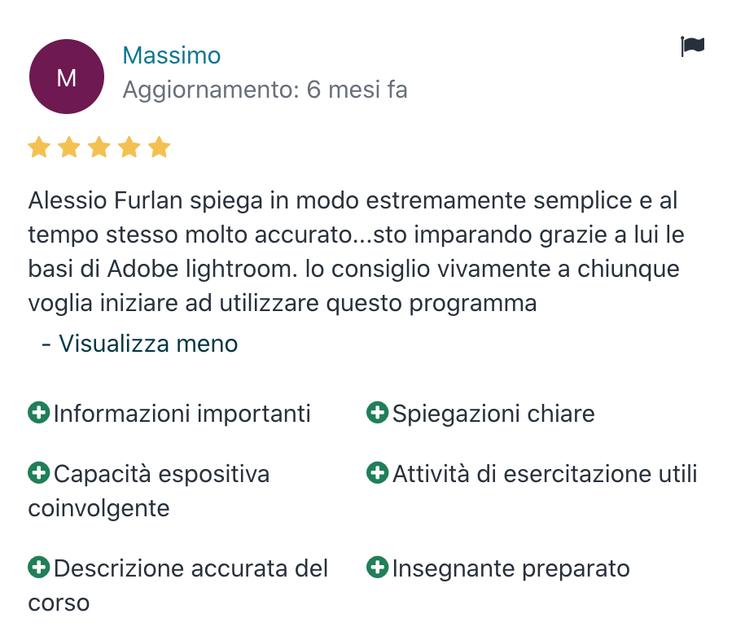Click plus icon beside Informazioni importanti
The image size is (745, 636).
39,412
